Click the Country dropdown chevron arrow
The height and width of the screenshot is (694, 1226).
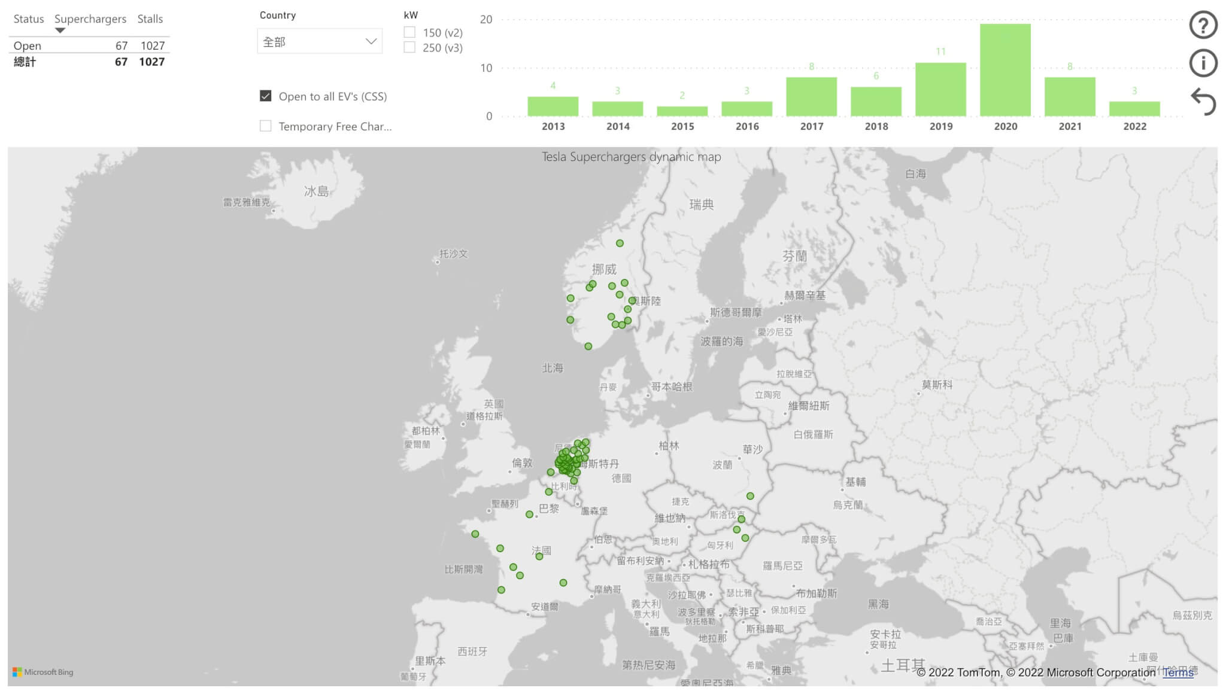point(371,41)
